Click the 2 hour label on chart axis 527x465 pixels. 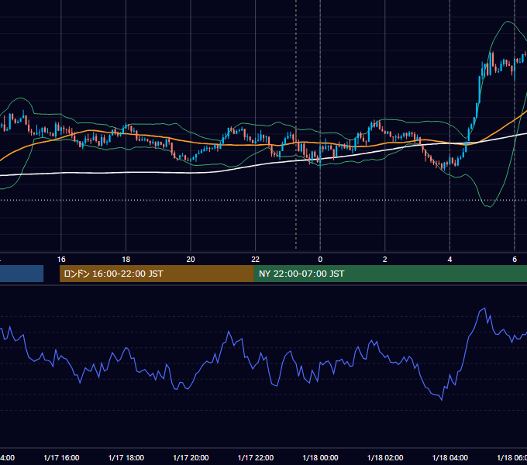click(x=385, y=260)
